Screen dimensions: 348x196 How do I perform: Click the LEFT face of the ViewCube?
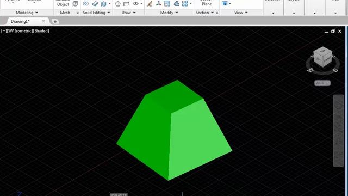[x=318, y=59]
